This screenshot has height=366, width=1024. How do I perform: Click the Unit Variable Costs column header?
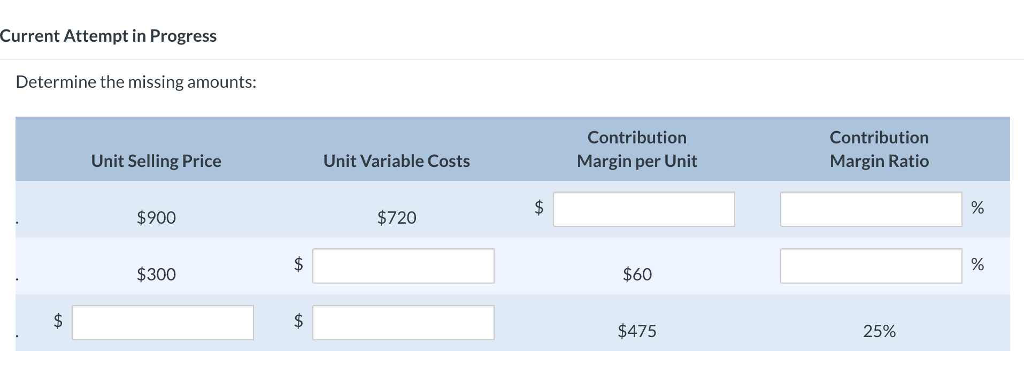pyautogui.click(x=396, y=161)
